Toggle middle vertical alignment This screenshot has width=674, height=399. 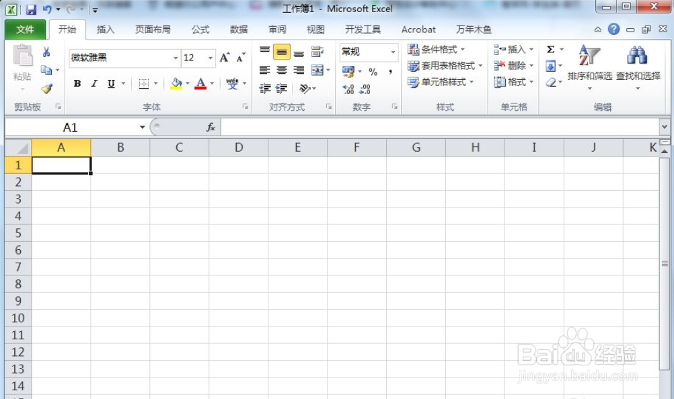click(x=282, y=52)
